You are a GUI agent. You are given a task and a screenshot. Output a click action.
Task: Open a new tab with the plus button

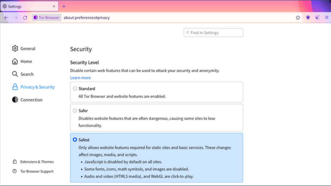point(63,6)
